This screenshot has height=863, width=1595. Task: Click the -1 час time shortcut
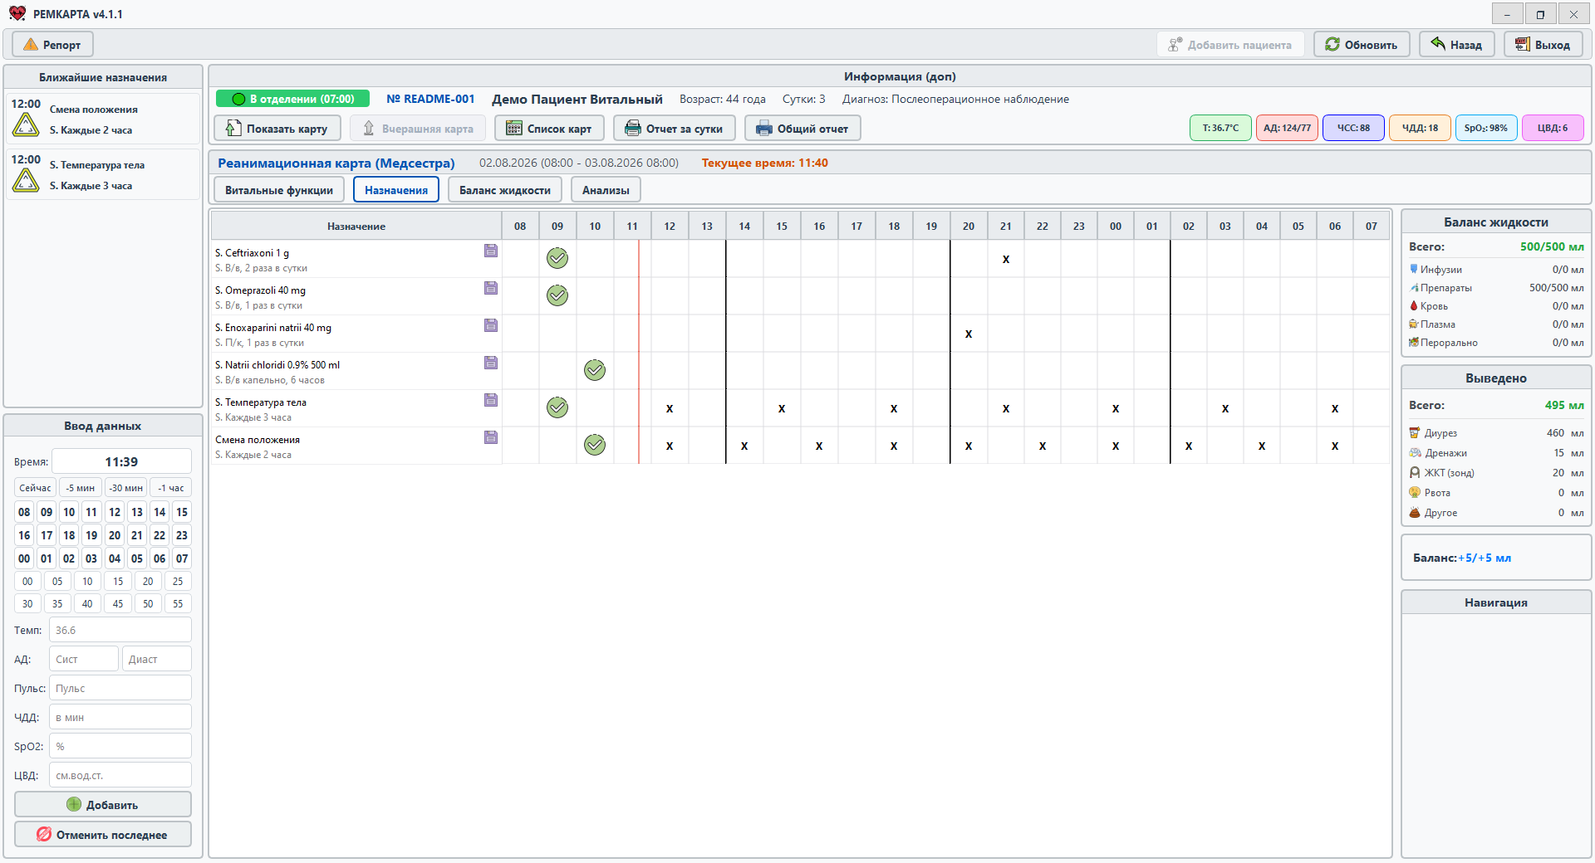[x=171, y=488]
